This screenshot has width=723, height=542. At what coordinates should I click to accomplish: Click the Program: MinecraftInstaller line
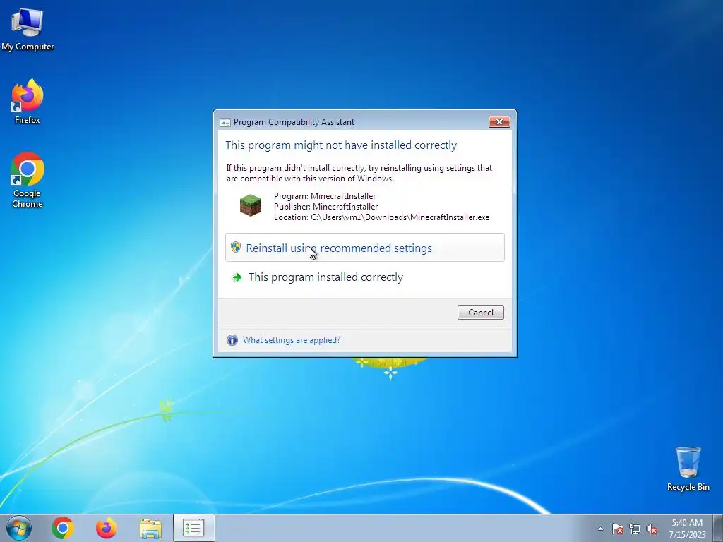pyautogui.click(x=325, y=196)
